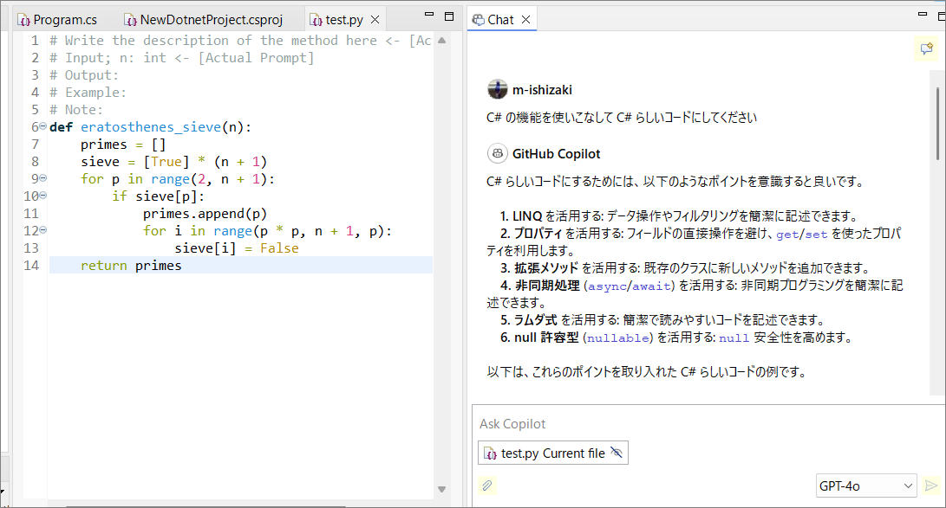Close the test.py editor tab
Screen dimensions: 946x508
375,20
